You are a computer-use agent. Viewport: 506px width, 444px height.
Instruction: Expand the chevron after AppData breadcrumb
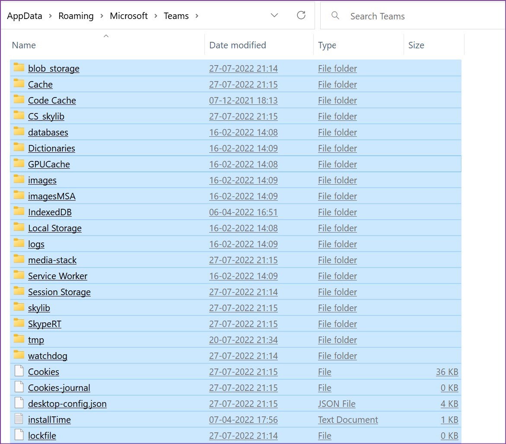point(51,16)
